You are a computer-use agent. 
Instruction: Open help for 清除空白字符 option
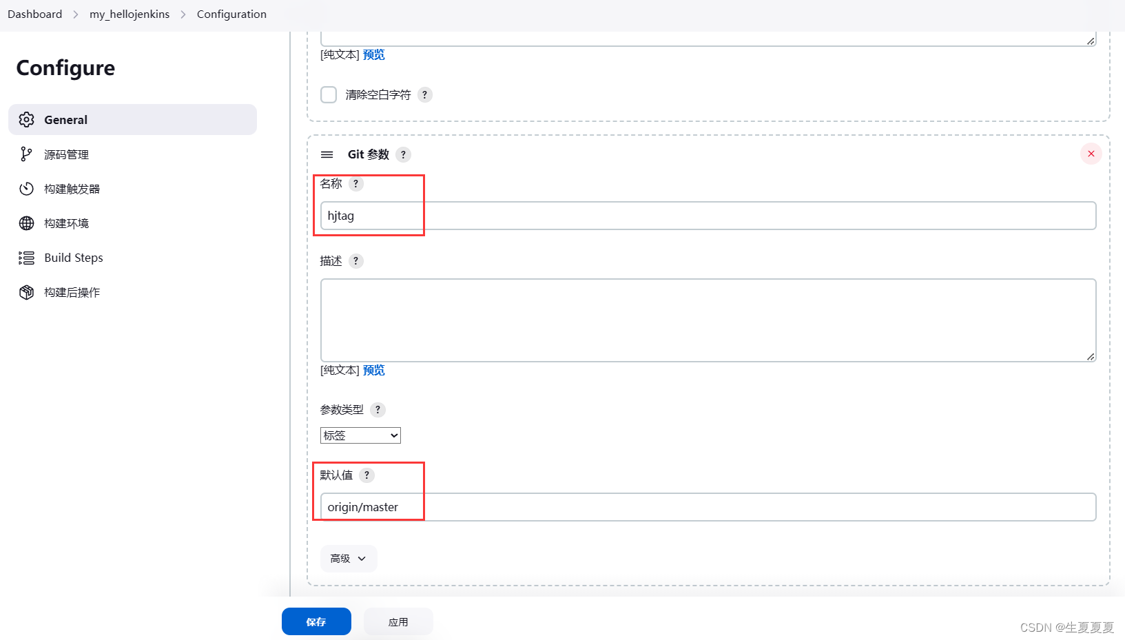coord(425,95)
